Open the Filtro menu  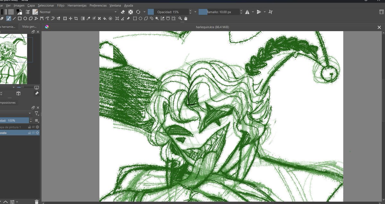(x=61, y=5)
